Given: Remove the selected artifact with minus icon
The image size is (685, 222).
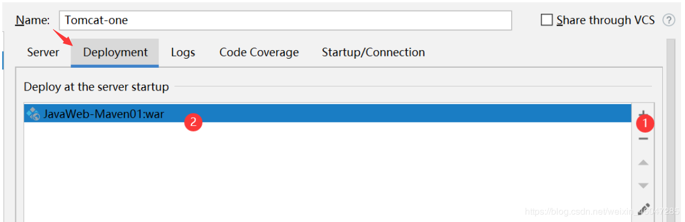Looking at the screenshot, I should [643, 138].
